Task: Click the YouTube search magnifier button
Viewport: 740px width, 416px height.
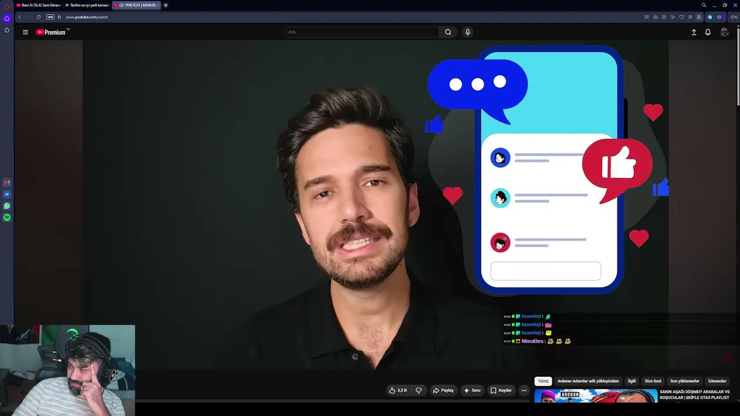Action: point(448,32)
